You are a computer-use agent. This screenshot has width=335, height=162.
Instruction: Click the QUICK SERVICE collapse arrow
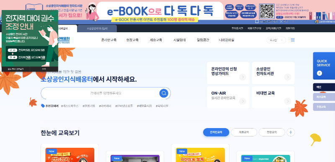(320, 73)
